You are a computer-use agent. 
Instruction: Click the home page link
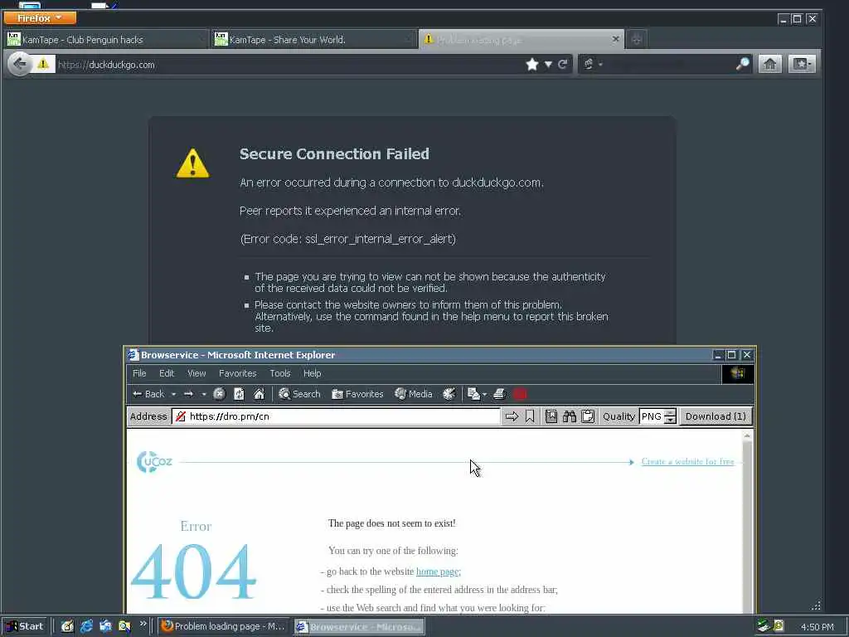point(438,571)
